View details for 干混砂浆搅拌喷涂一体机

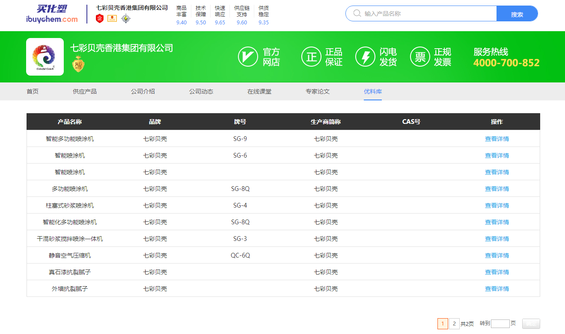(x=497, y=239)
